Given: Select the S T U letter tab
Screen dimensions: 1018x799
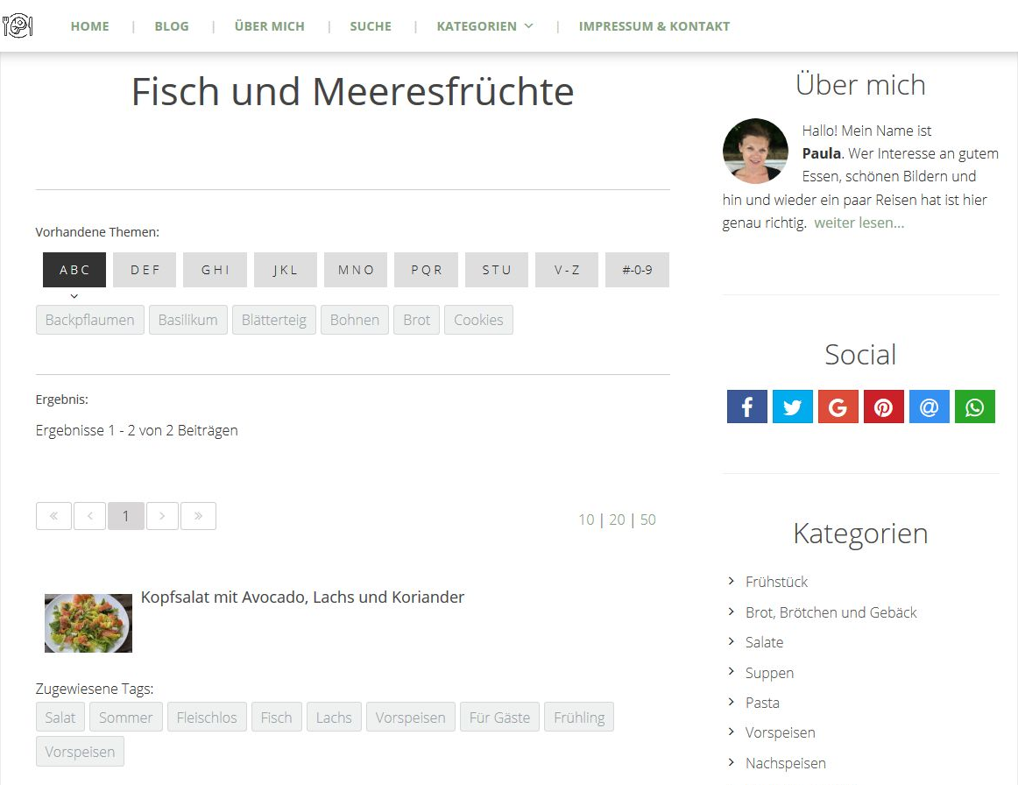Looking at the screenshot, I should (x=497, y=270).
